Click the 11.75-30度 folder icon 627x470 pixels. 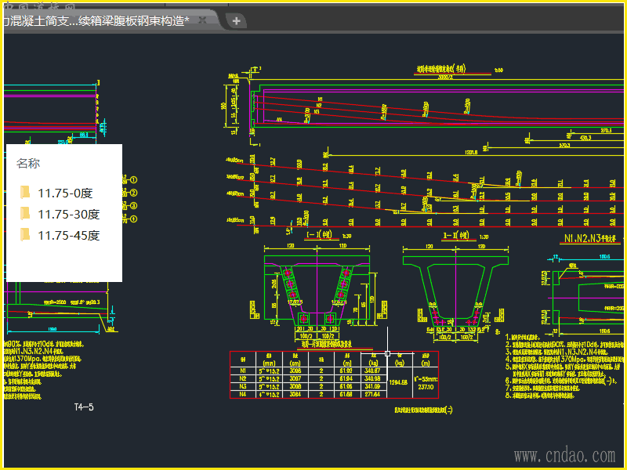25,214
